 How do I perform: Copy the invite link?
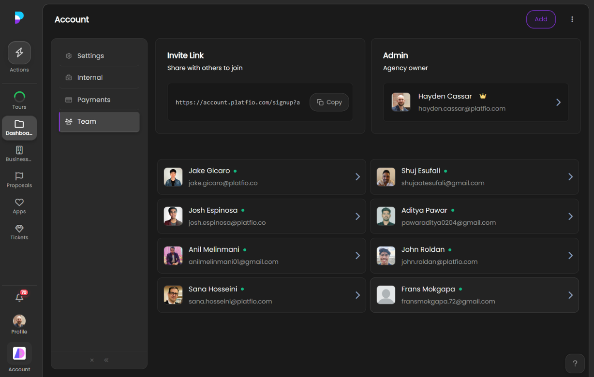[x=329, y=102]
